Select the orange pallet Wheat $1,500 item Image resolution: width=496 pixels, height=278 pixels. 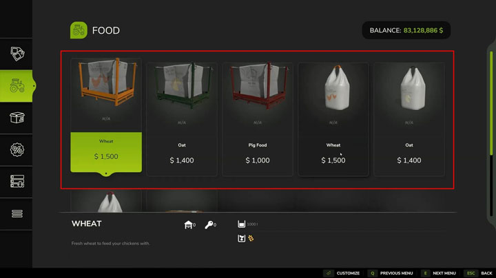tap(106, 116)
